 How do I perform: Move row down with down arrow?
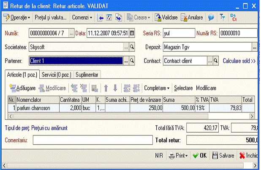(x=115, y=88)
